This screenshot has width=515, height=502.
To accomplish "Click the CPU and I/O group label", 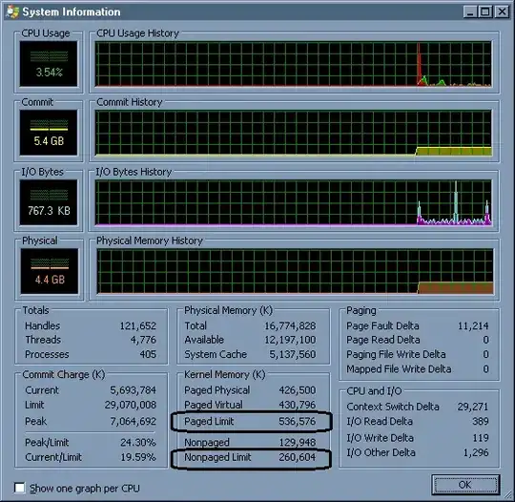I will (374, 391).
